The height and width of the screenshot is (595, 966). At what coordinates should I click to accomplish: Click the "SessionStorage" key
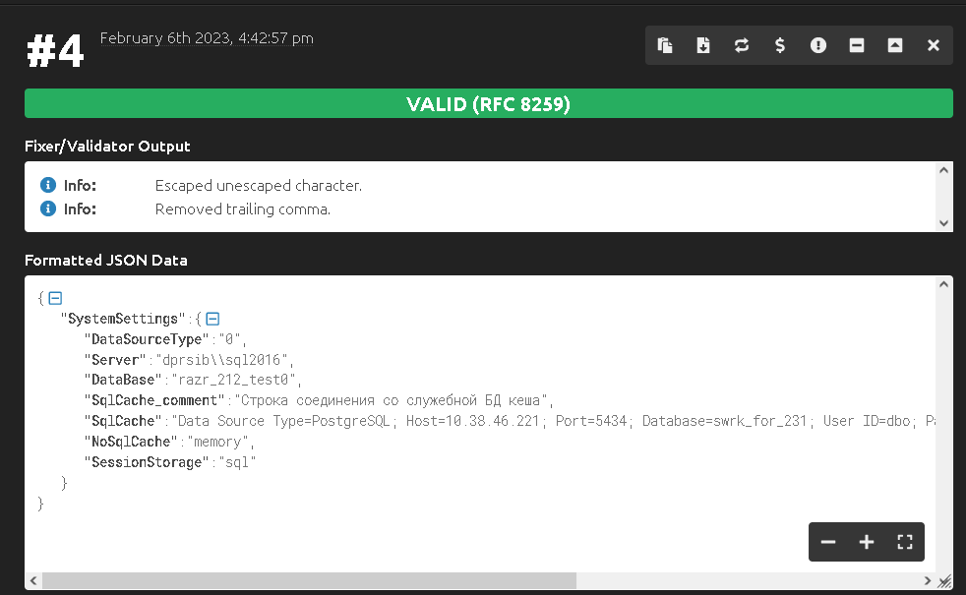[x=146, y=462]
